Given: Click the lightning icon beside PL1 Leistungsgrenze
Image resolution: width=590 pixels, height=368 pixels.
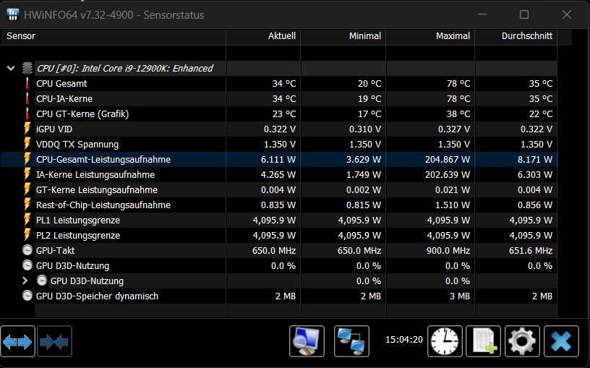Looking at the screenshot, I should pyautogui.click(x=27, y=220).
